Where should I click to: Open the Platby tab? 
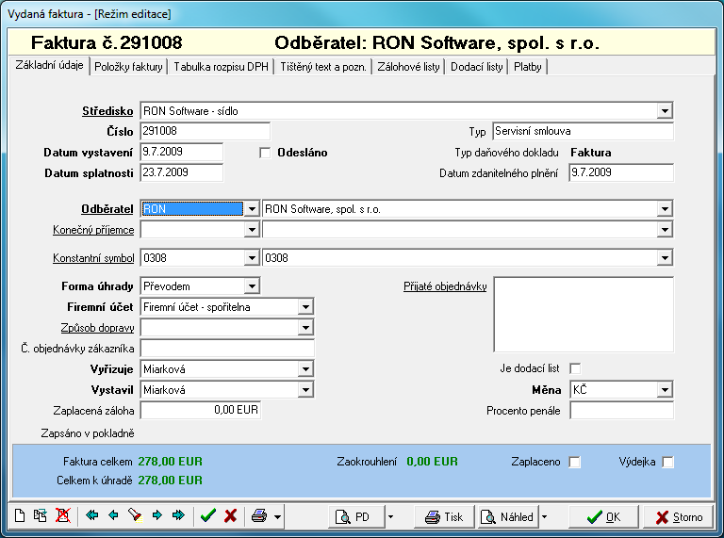(x=528, y=67)
